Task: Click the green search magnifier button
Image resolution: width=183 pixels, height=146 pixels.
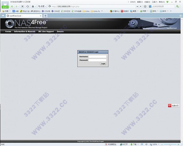Action: tap(177, 6)
